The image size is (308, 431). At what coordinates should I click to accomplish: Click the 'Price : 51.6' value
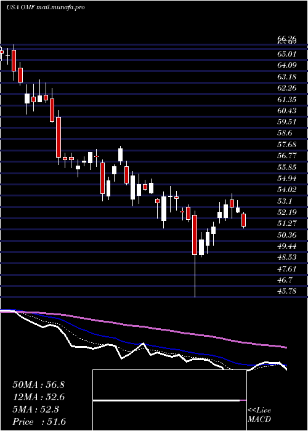point(39,422)
